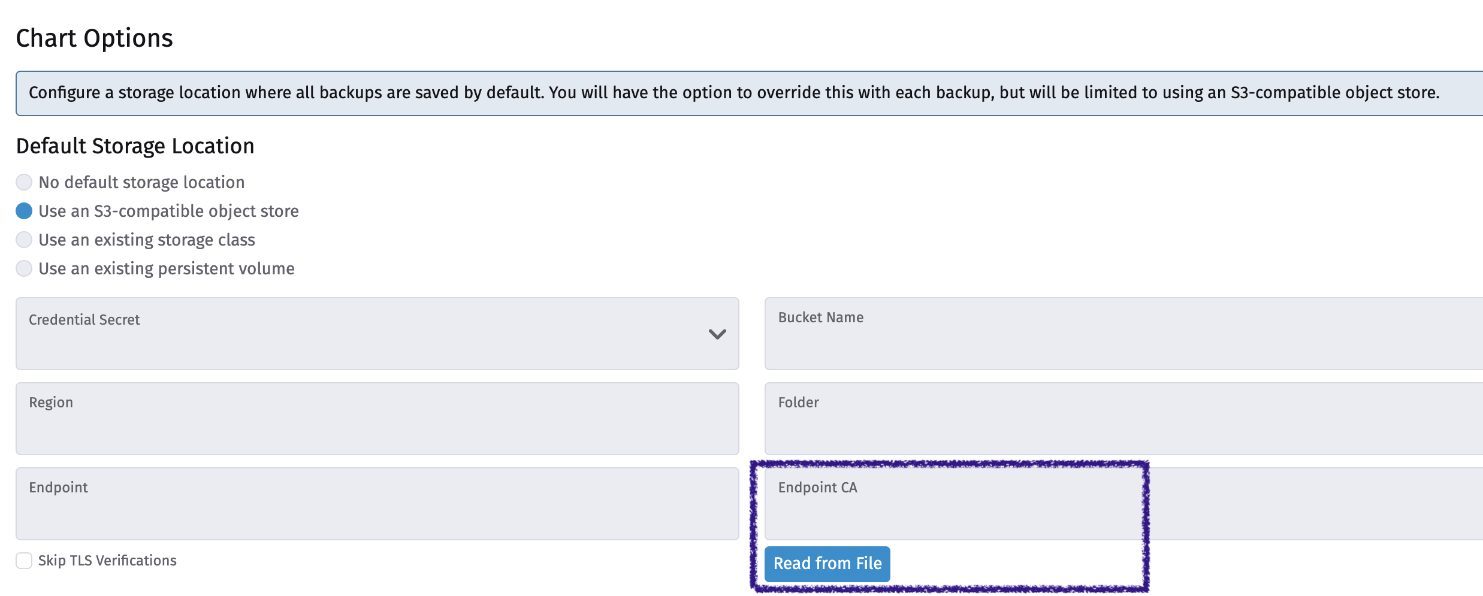The width and height of the screenshot is (1483, 596).
Task: Select "No default storage location"
Action: 24,181
